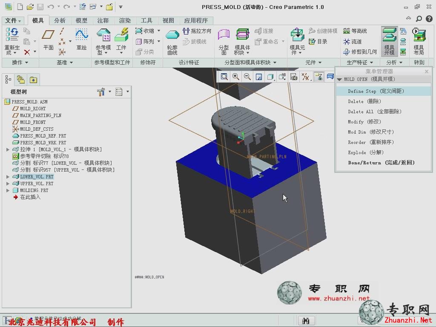Switch to the Model Tree tab icon

(x=8, y=80)
